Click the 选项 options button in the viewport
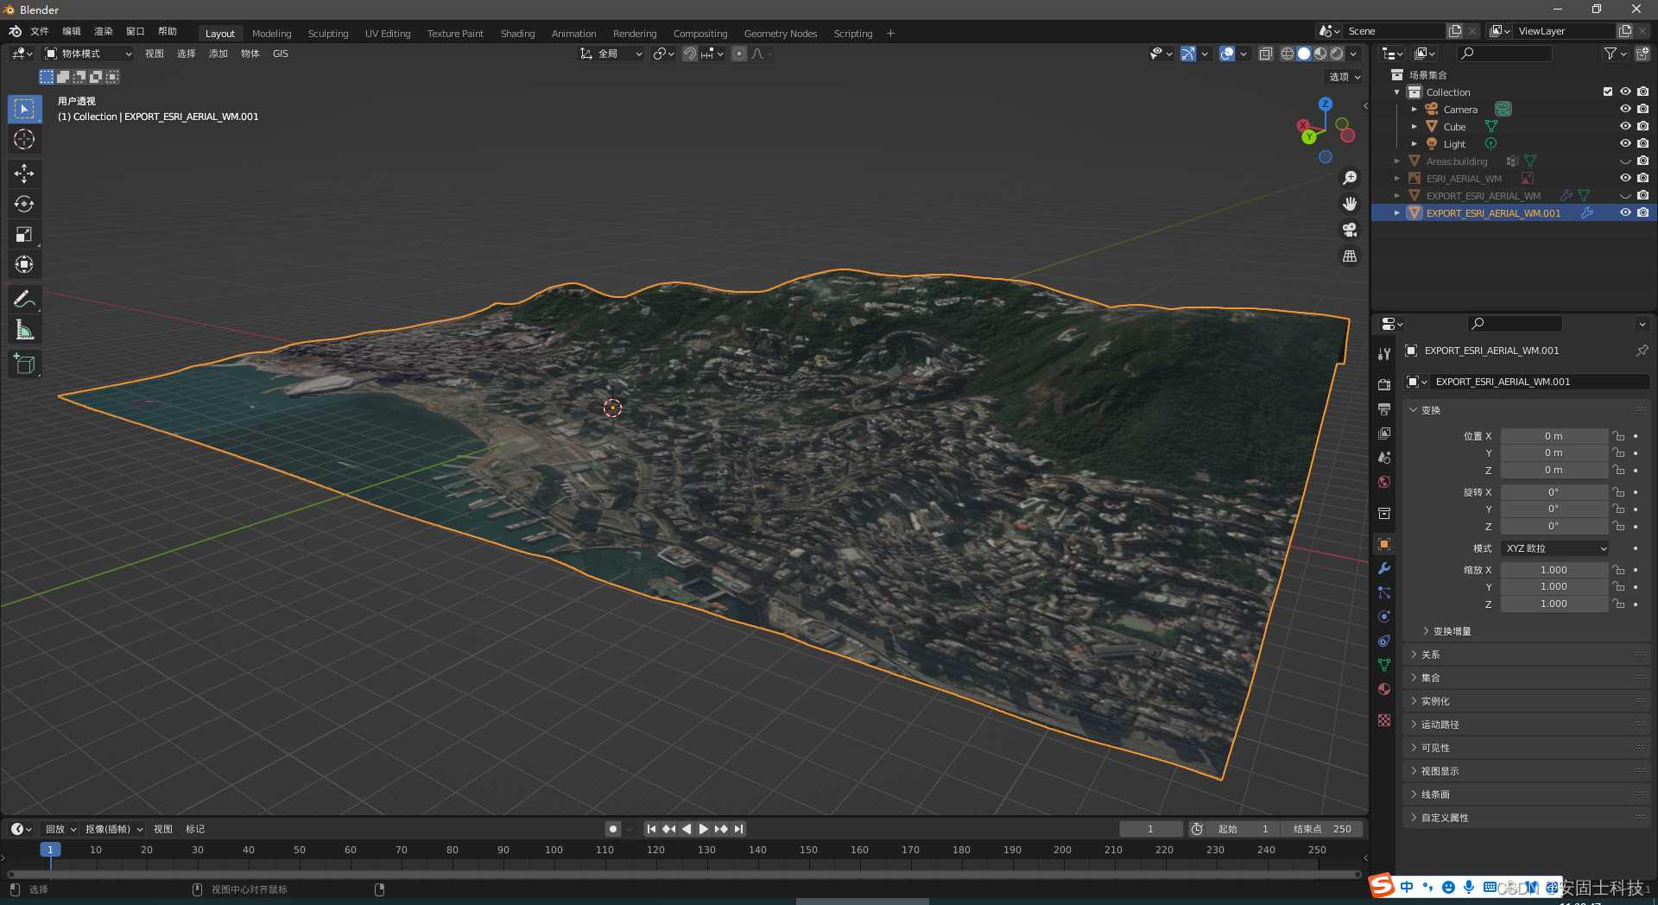The height and width of the screenshot is (905, 1658). (x=1345, y=77)
